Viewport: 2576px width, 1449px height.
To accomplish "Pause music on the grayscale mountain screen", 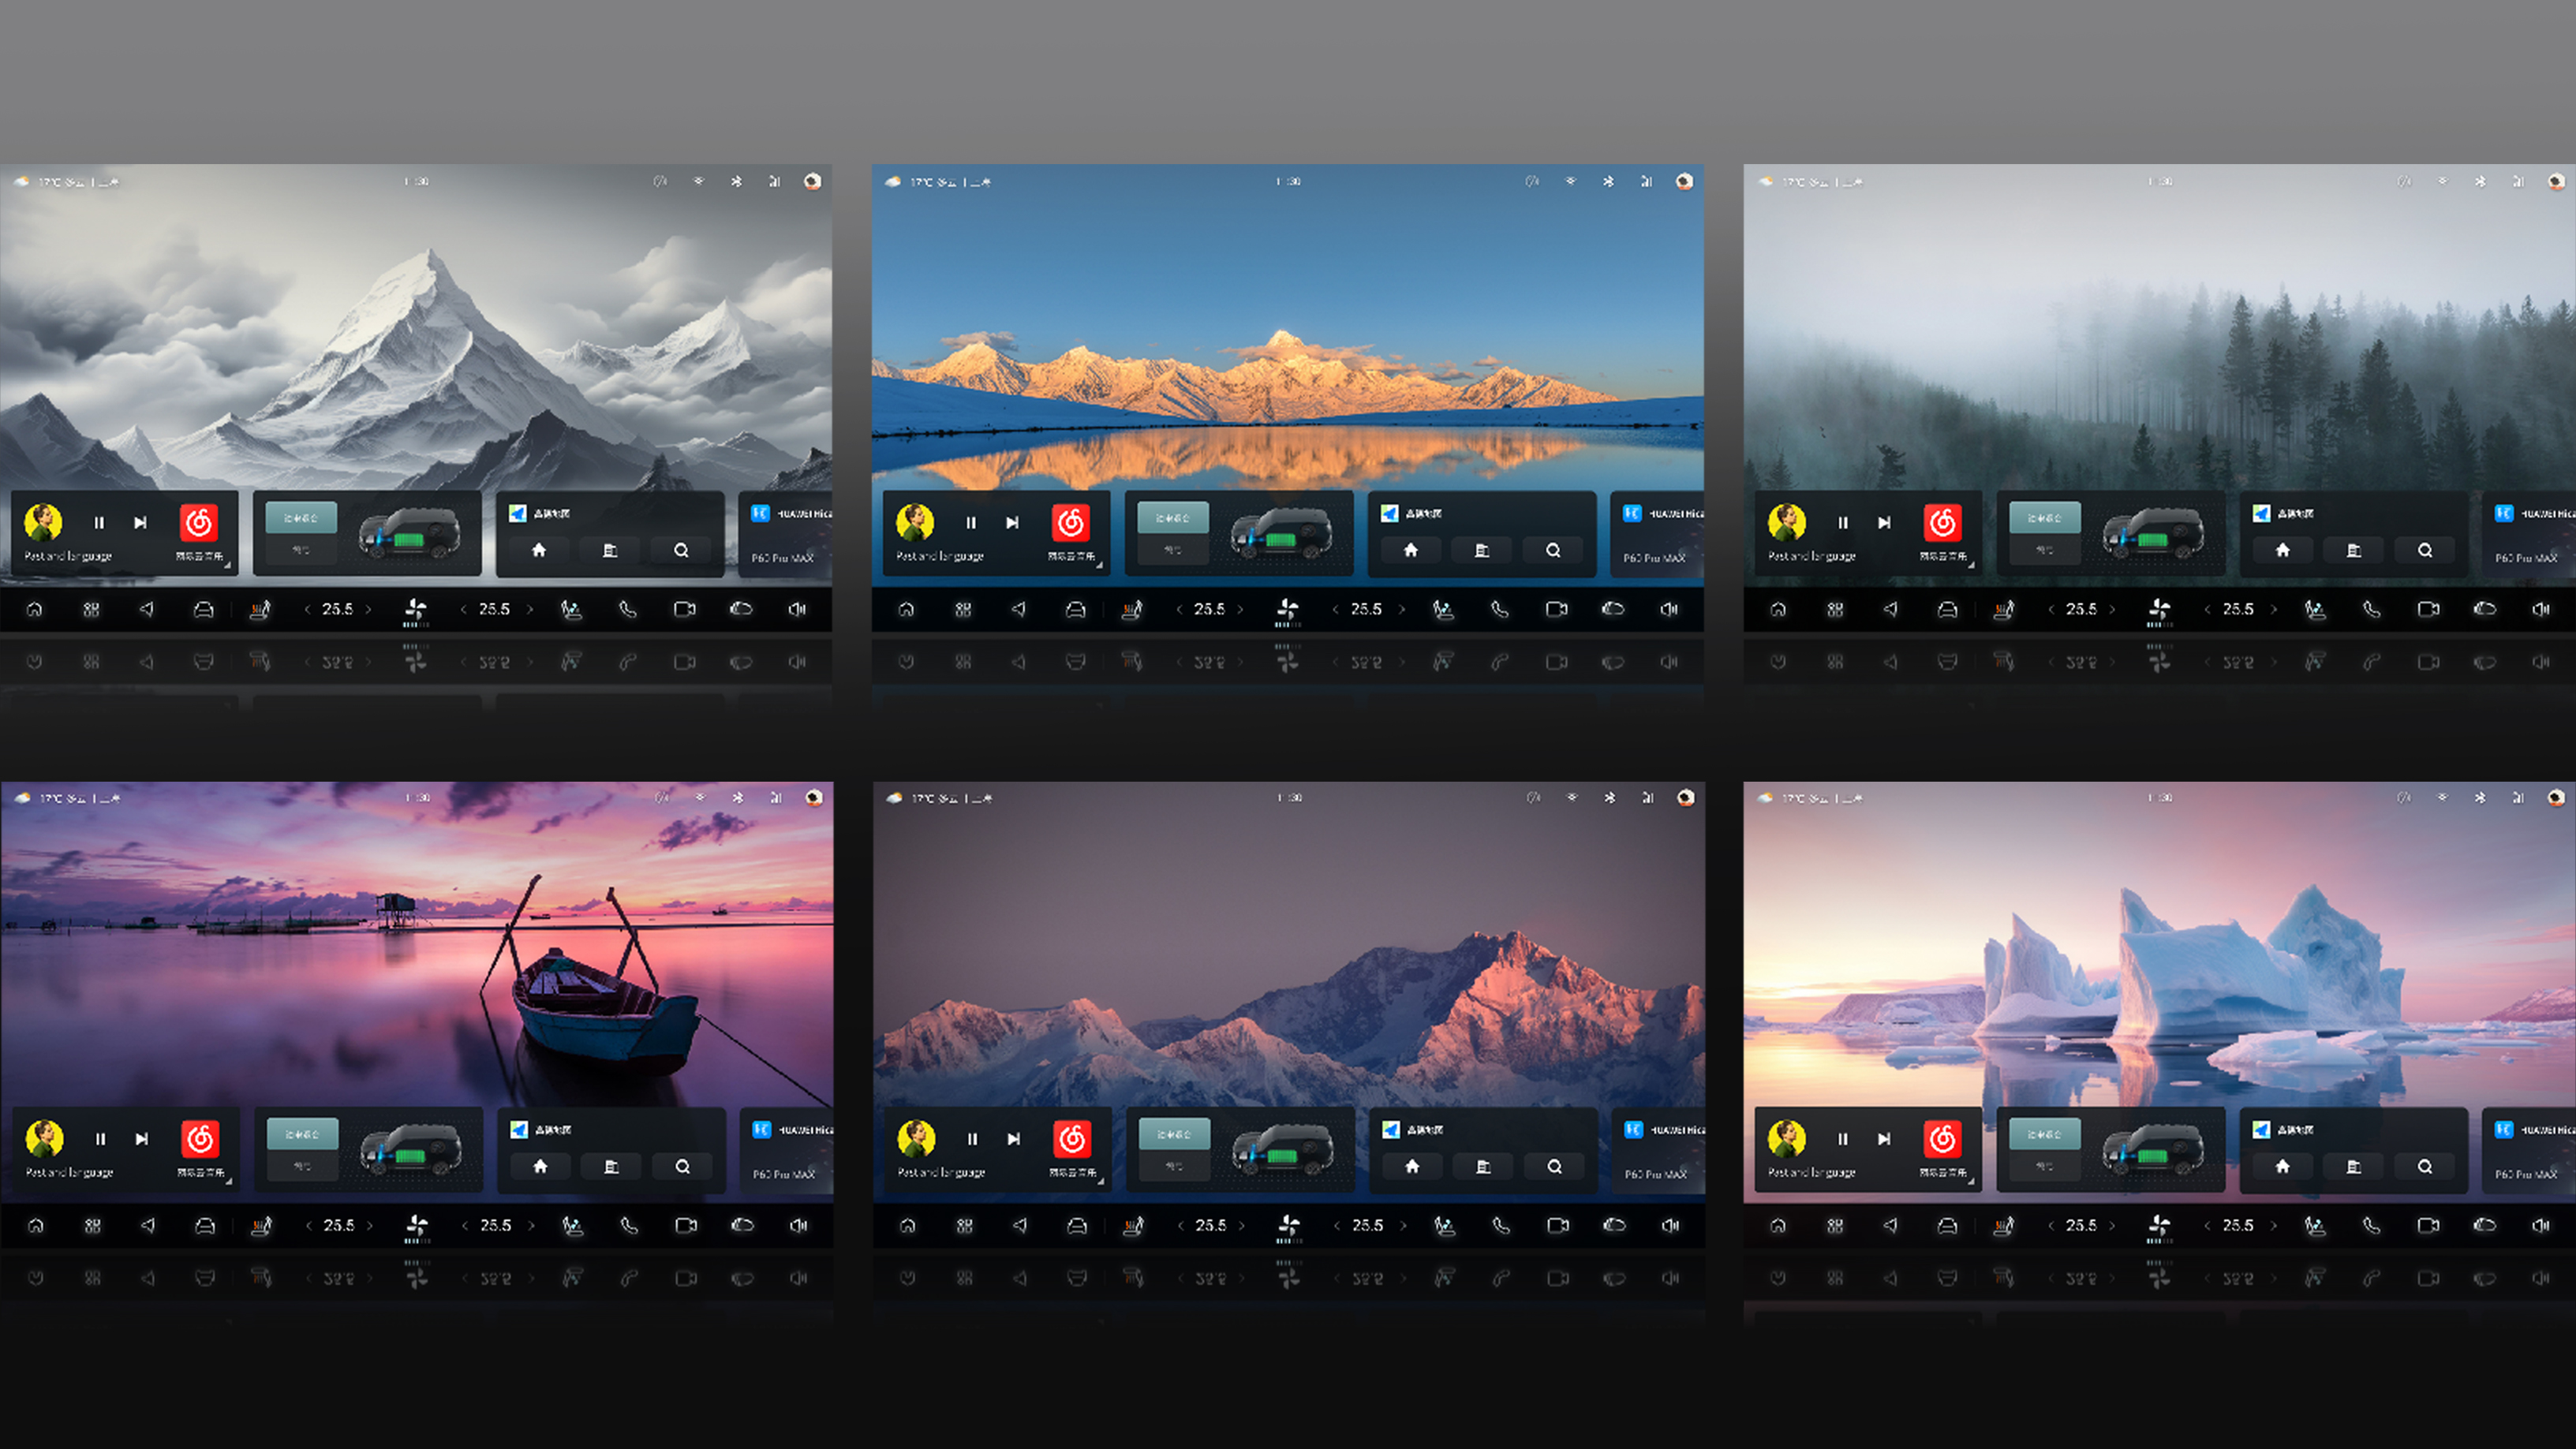I will (99, 522).
